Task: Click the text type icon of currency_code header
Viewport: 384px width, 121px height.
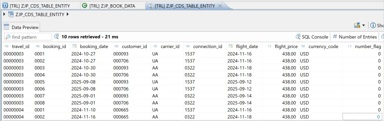Action: click(x=303, y=46)
